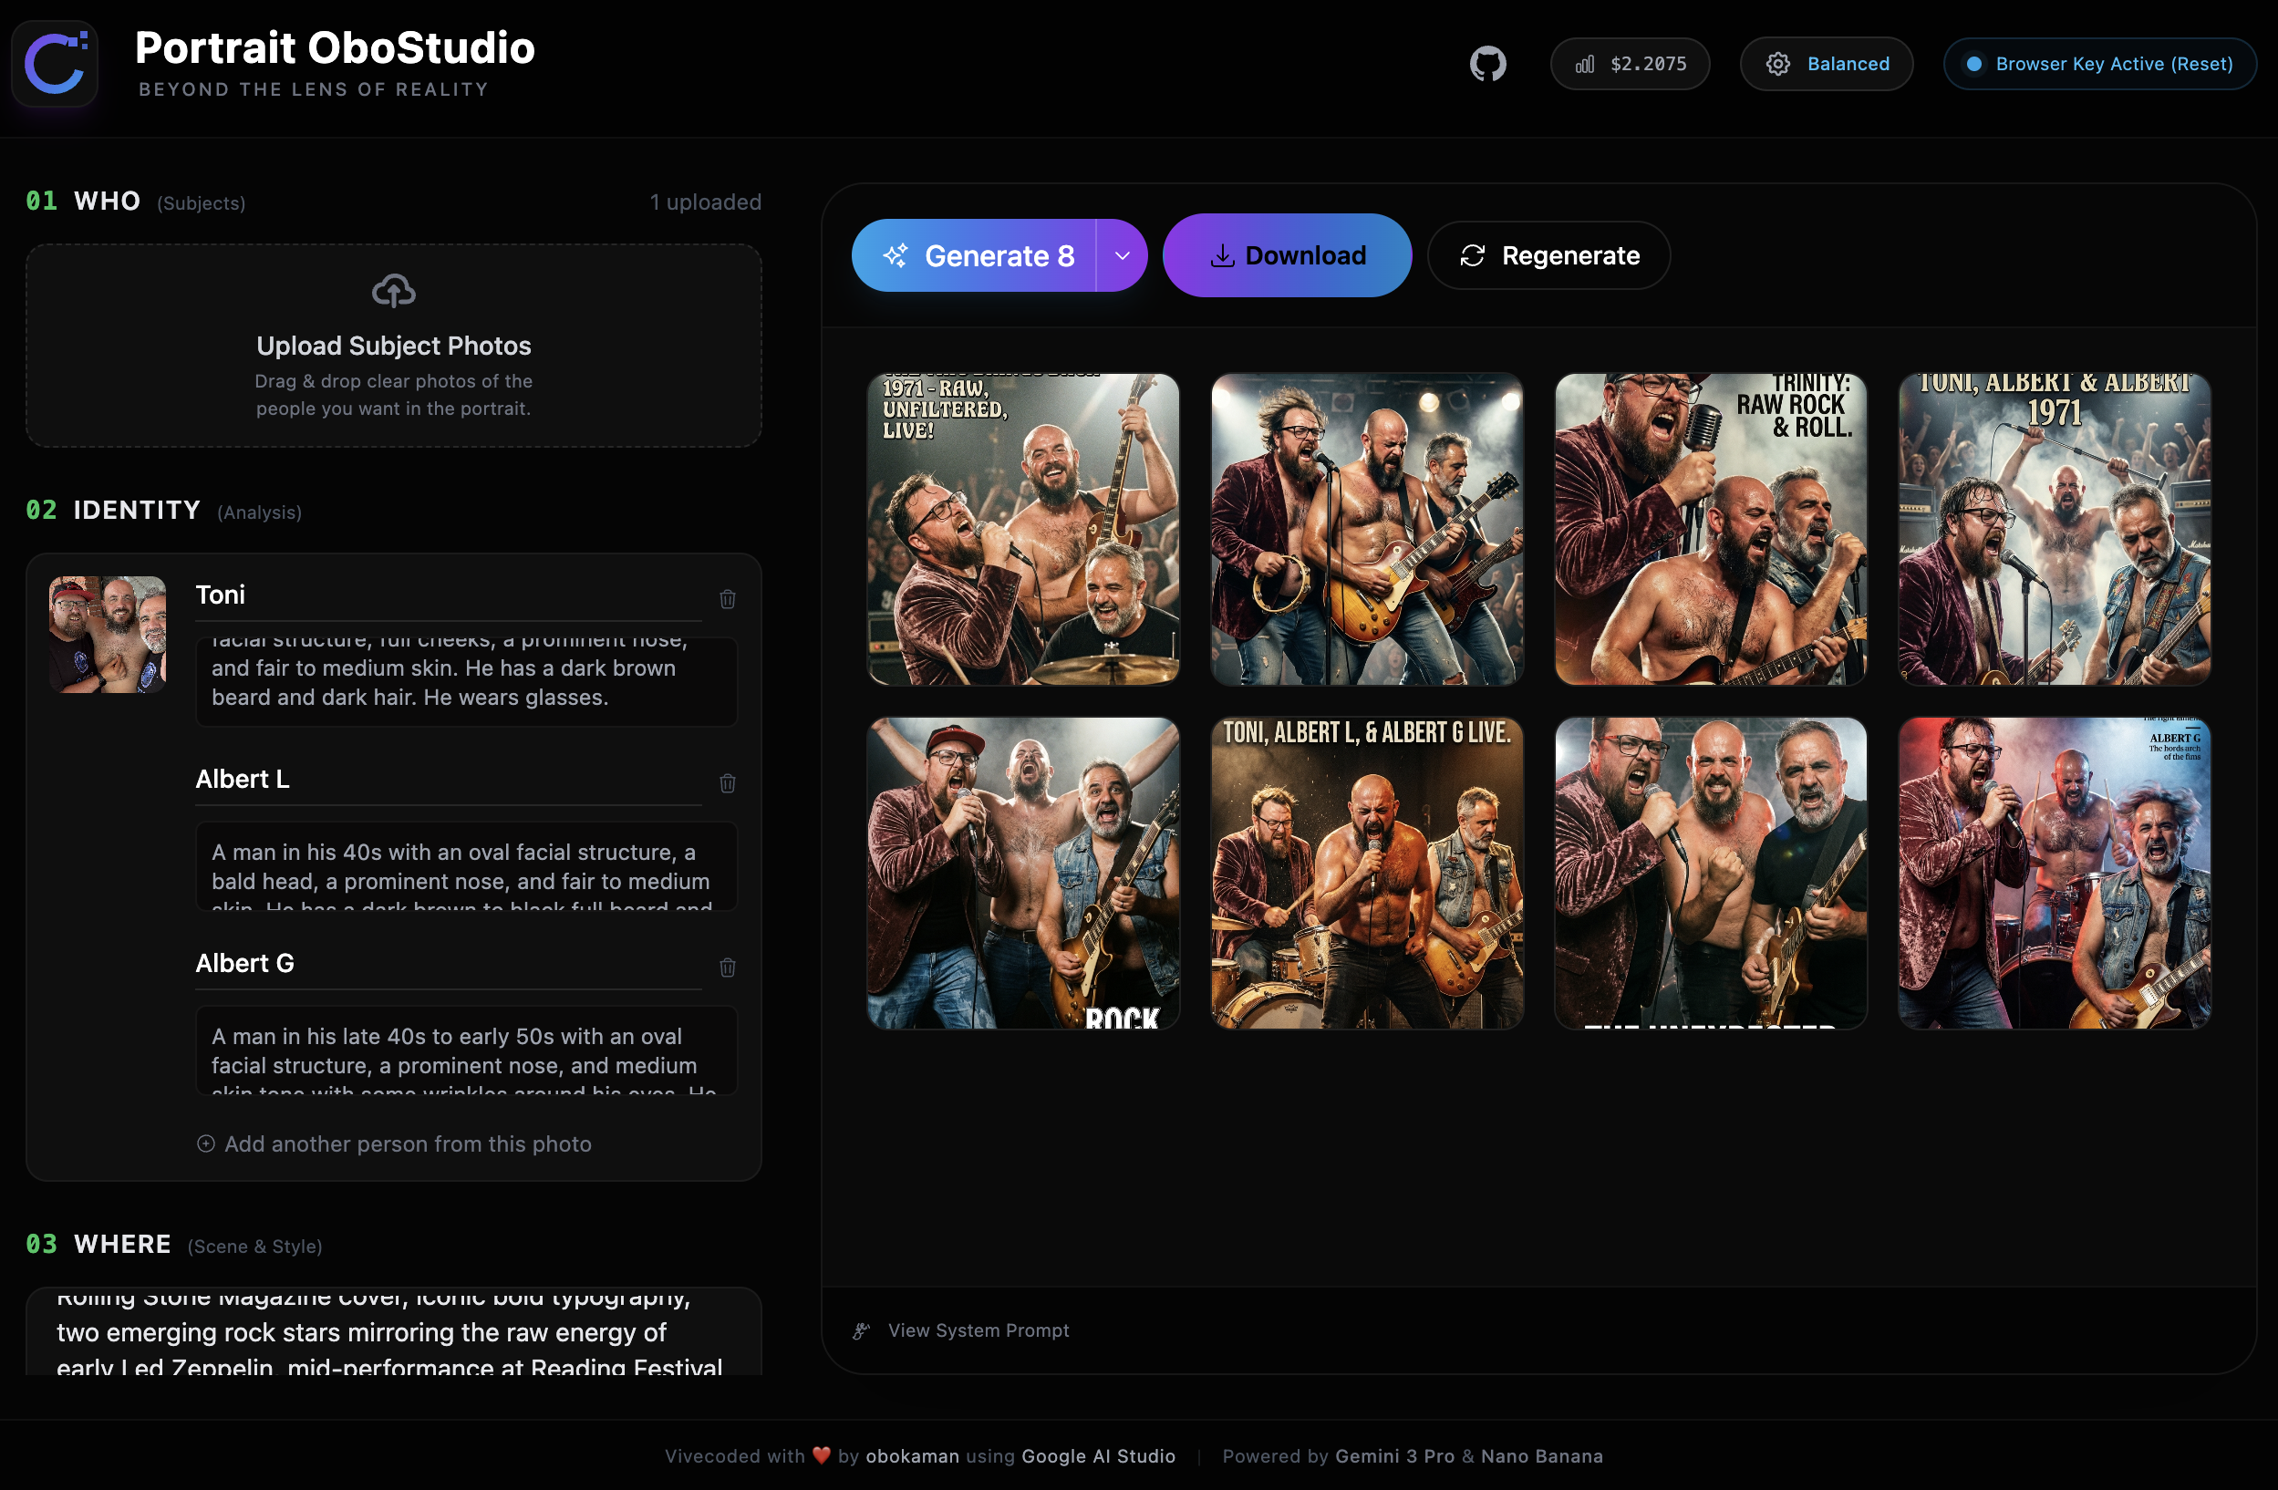Toggle Browser Key Active (Reset) pill

[x=2099, y=64]
